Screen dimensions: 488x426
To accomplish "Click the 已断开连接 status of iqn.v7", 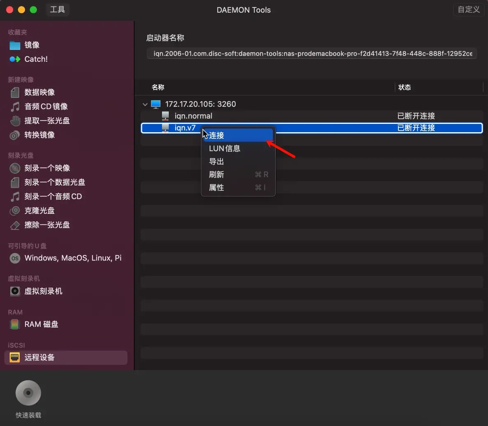I will [416, 128].
